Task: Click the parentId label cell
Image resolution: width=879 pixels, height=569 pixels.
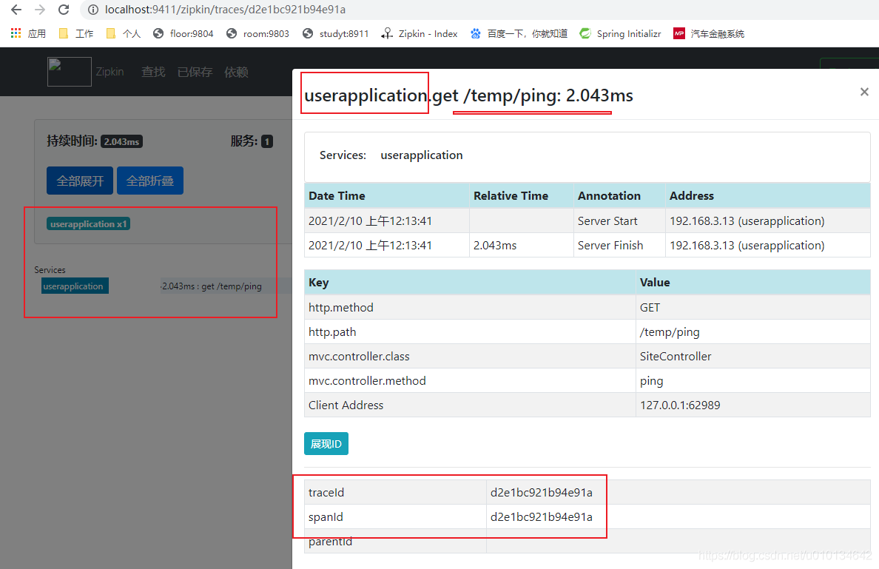Action: pos(395,541)
